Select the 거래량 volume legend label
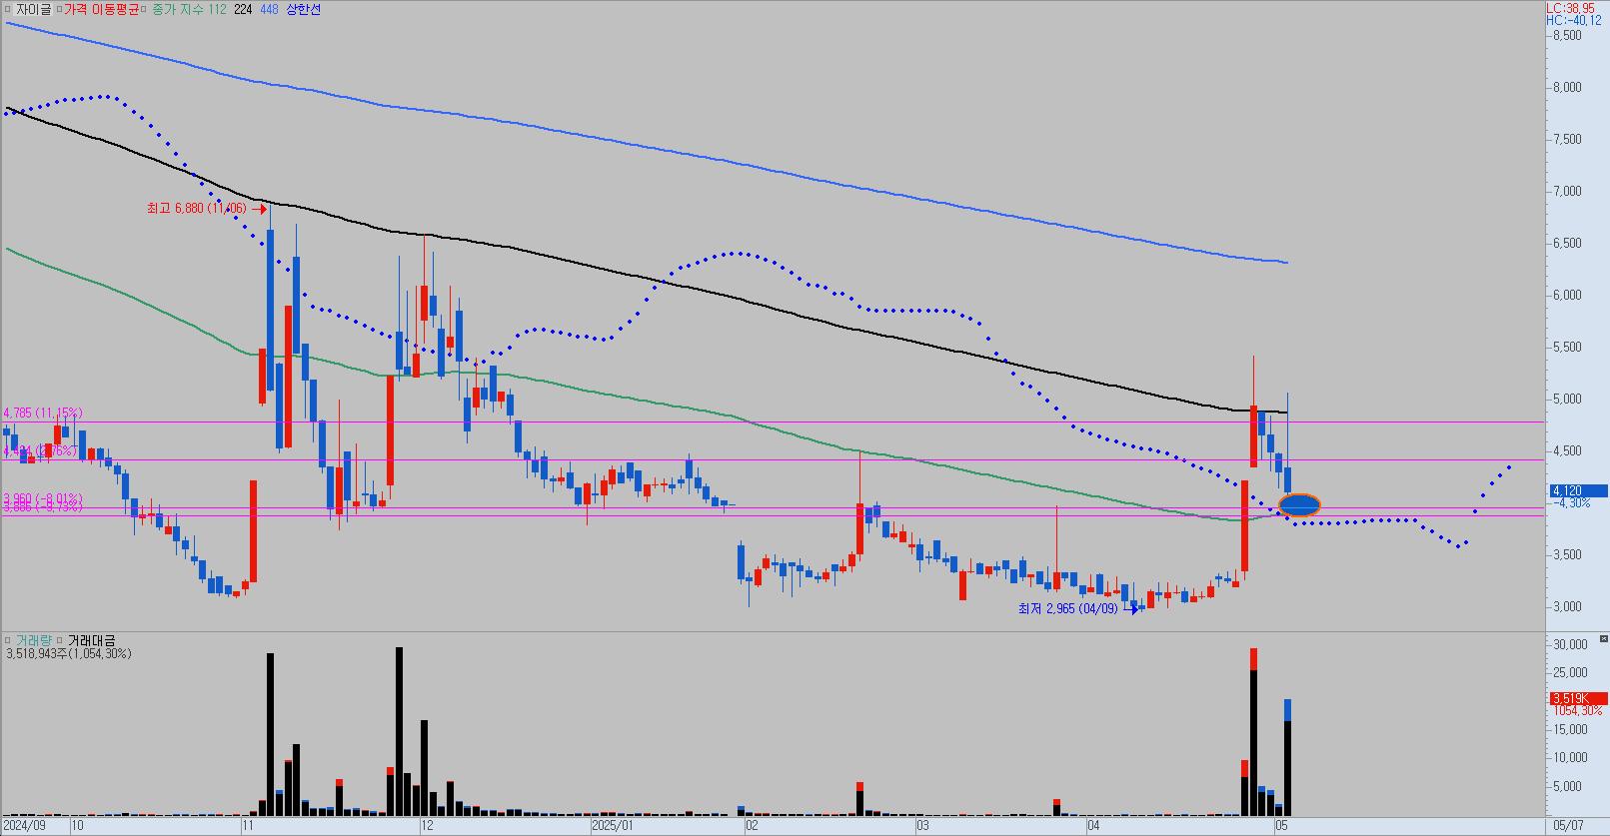 coord(33,640)
